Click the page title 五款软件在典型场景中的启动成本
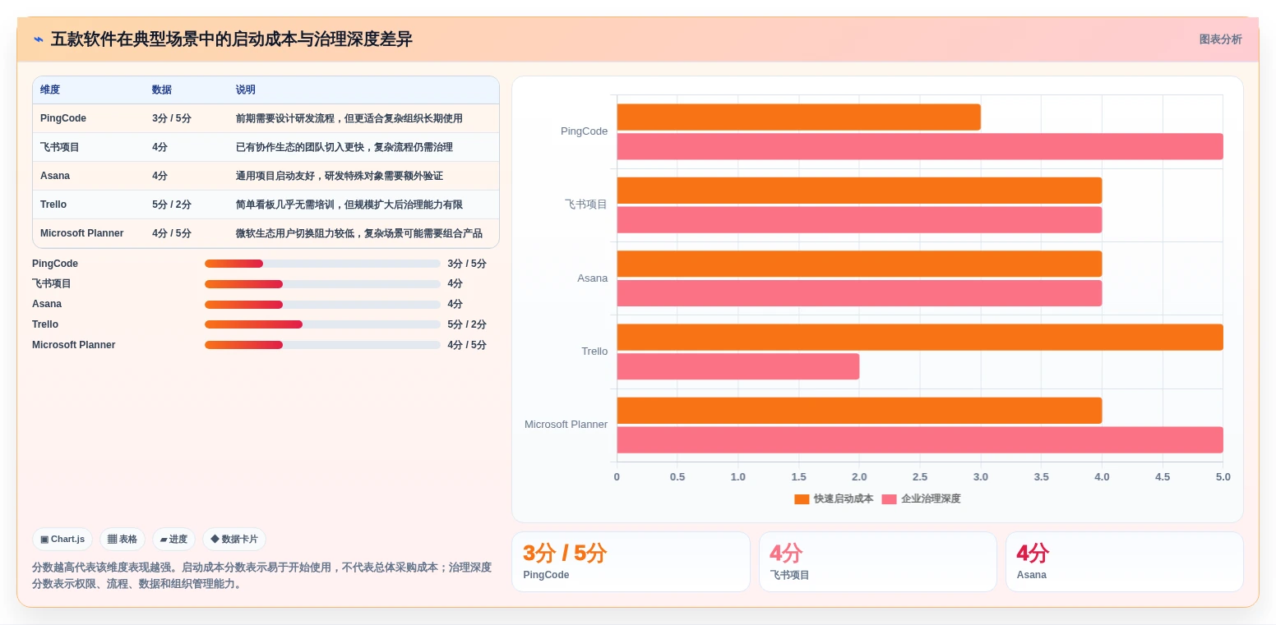1276x625 pixels. tap(231, 39)
